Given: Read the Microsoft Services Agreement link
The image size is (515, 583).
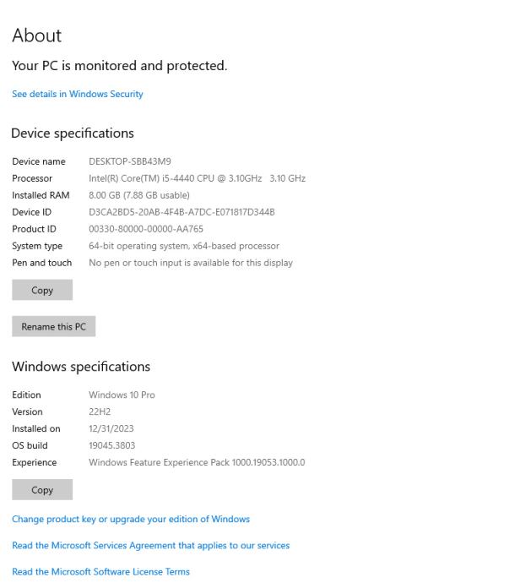Looking at the screenshot, I should click(150, 545).
